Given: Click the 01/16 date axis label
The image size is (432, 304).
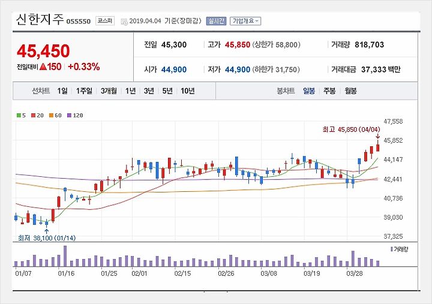Looking at the screenshot, I should point(66,273).
